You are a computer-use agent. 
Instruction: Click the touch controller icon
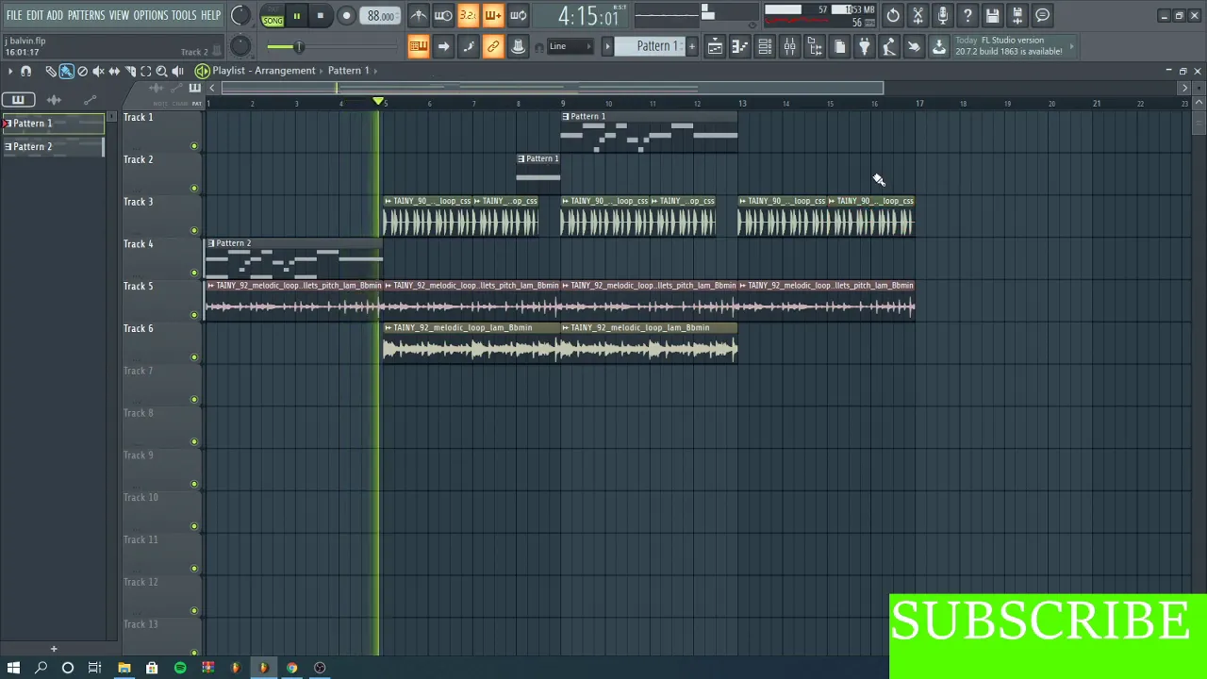pyautogui.click(x=914, y=46)
